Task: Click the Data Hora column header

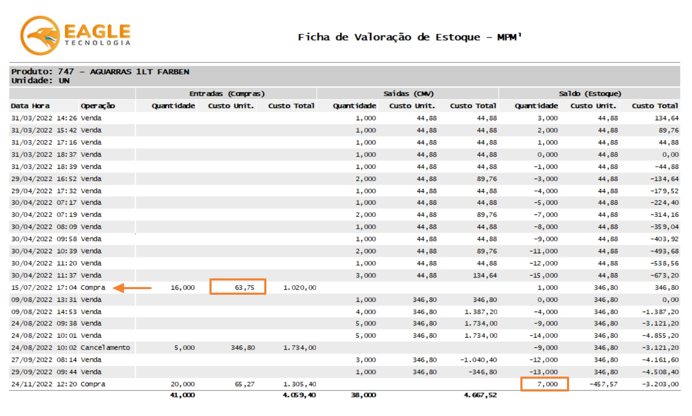Action: [x=31, y=106]
